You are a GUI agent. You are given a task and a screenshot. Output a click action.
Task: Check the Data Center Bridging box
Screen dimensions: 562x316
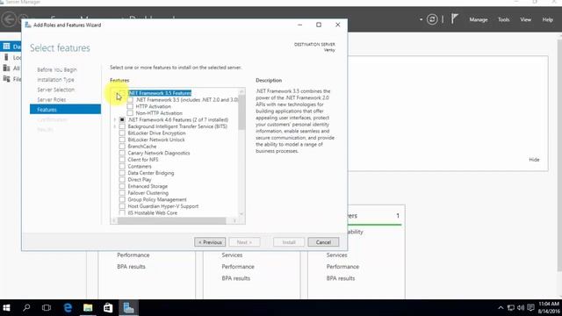click(x=122, y=173)
